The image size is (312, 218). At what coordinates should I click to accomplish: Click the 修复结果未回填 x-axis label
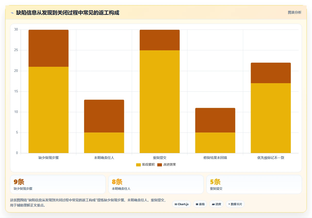point(215,158)
